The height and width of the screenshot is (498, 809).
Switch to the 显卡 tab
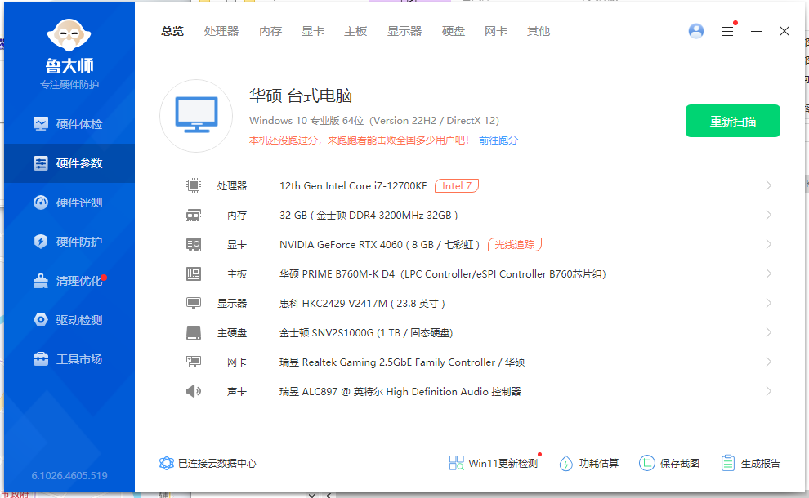click(x=313, y=32)
